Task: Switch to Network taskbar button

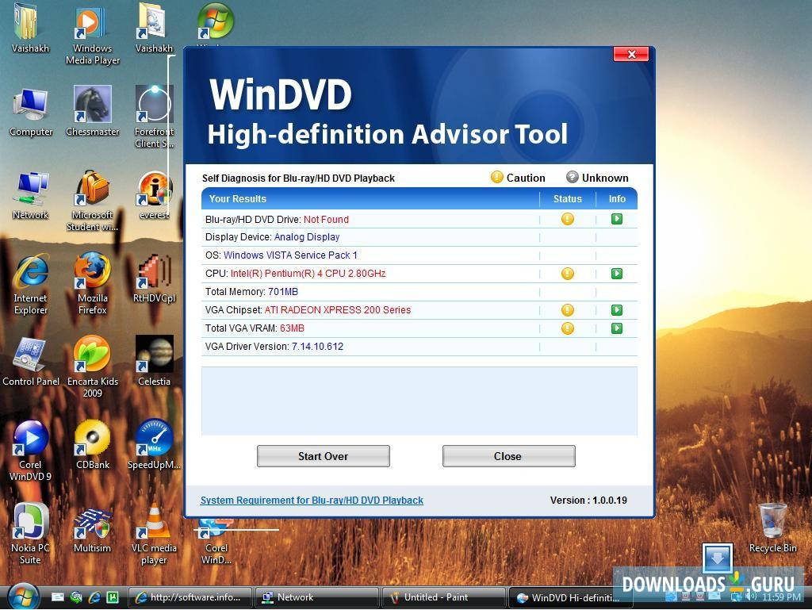Action: coord(316,597)
